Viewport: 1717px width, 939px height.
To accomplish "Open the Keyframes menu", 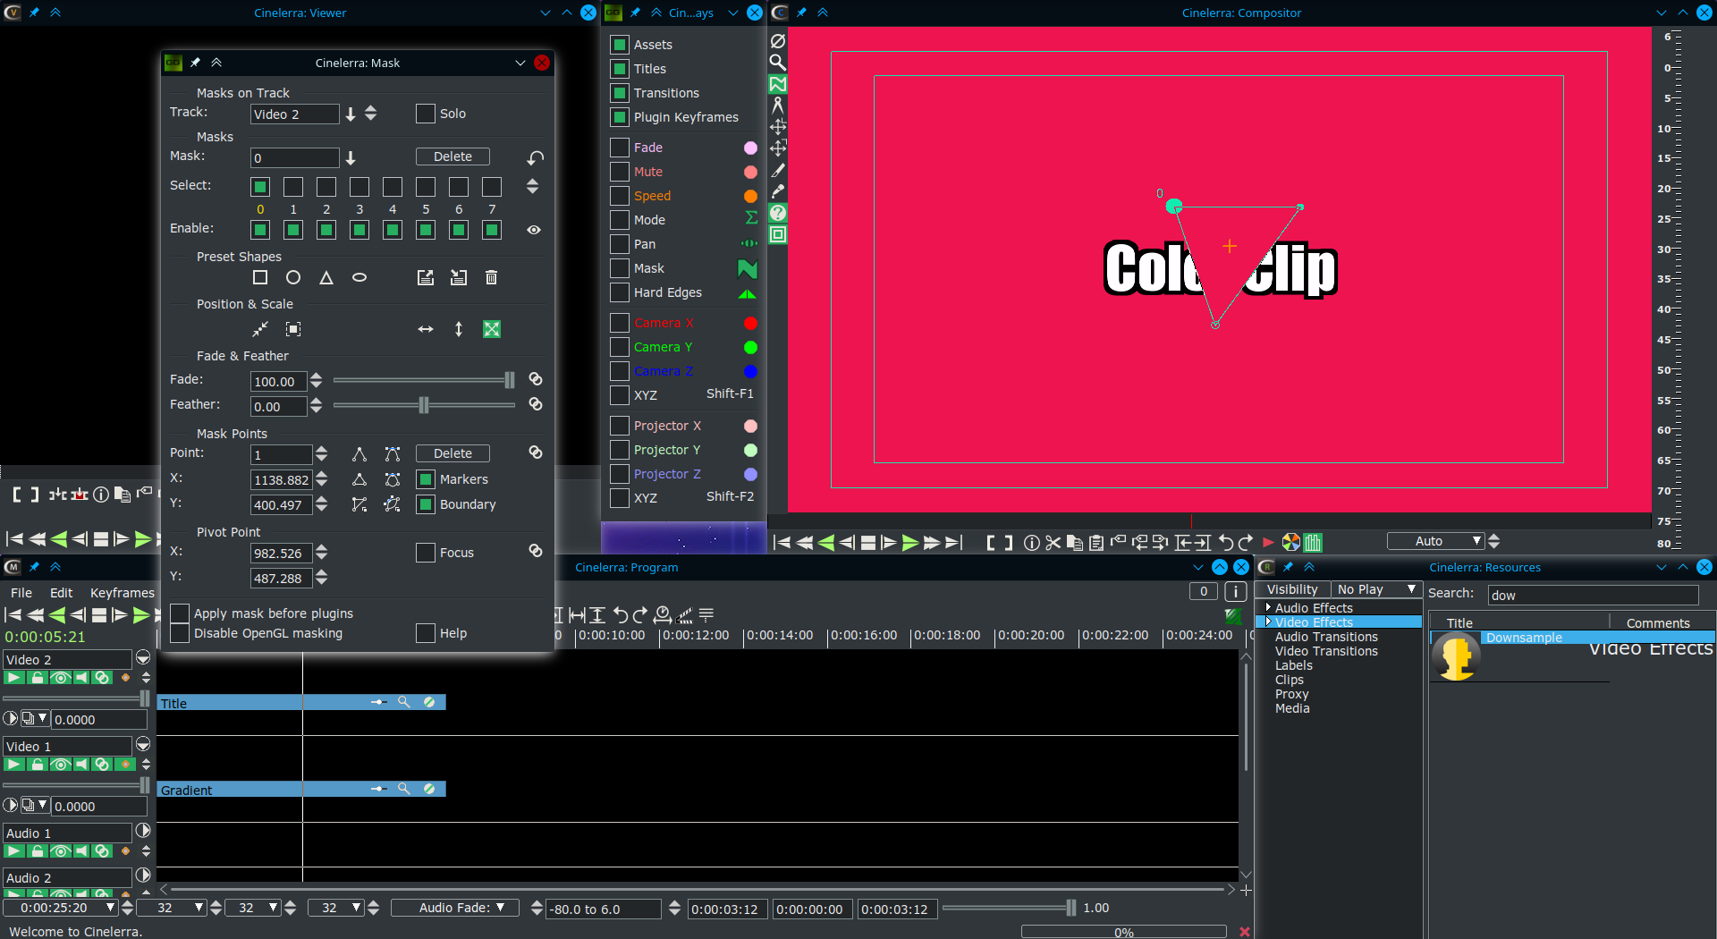I will tap(122, 593).
